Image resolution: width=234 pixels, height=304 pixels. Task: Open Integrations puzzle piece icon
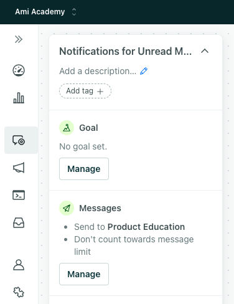[19, 292]
